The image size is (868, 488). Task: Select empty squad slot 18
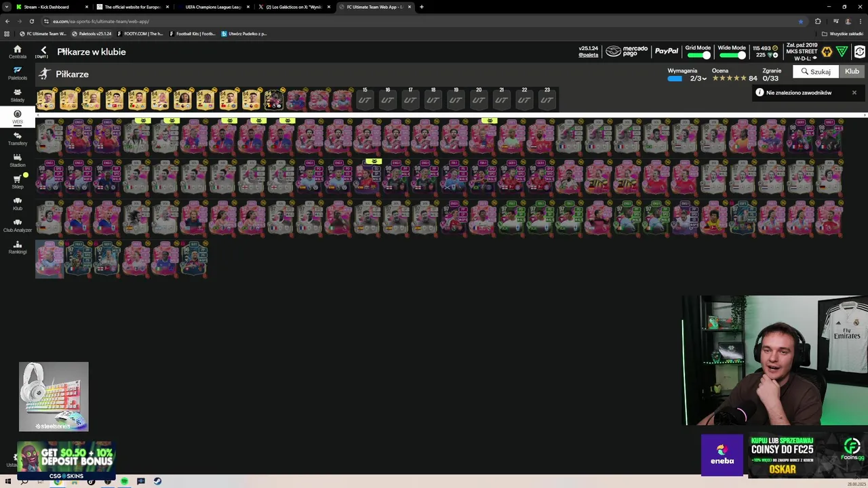click(x=433, y=99)
